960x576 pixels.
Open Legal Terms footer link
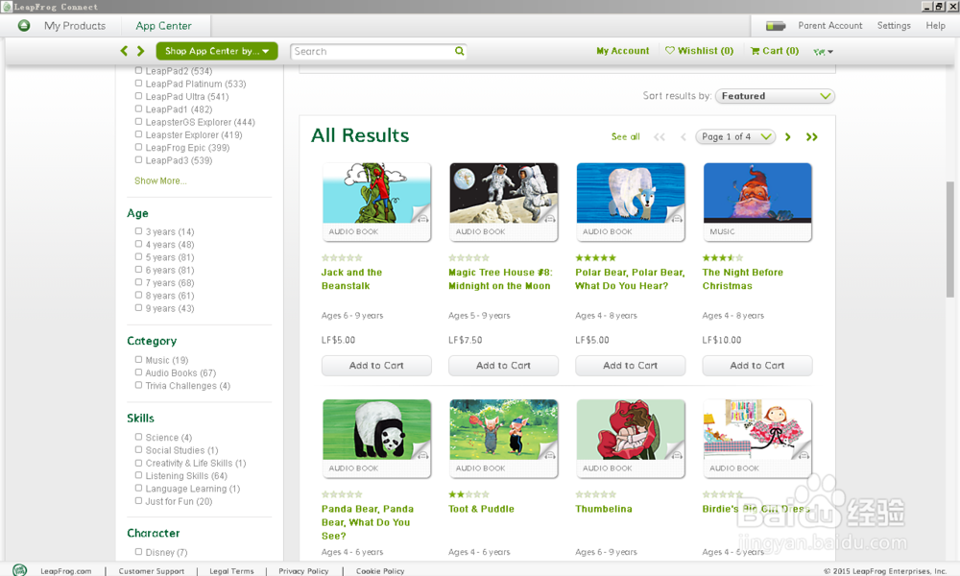231,571
